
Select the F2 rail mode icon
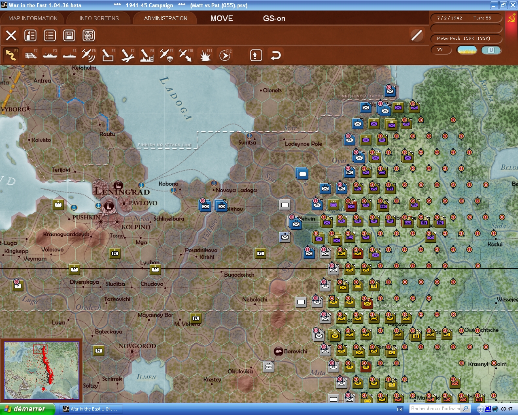31,55
